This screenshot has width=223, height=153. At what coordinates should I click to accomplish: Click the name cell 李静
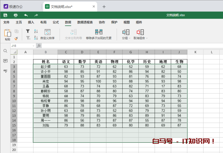point(46,106)
